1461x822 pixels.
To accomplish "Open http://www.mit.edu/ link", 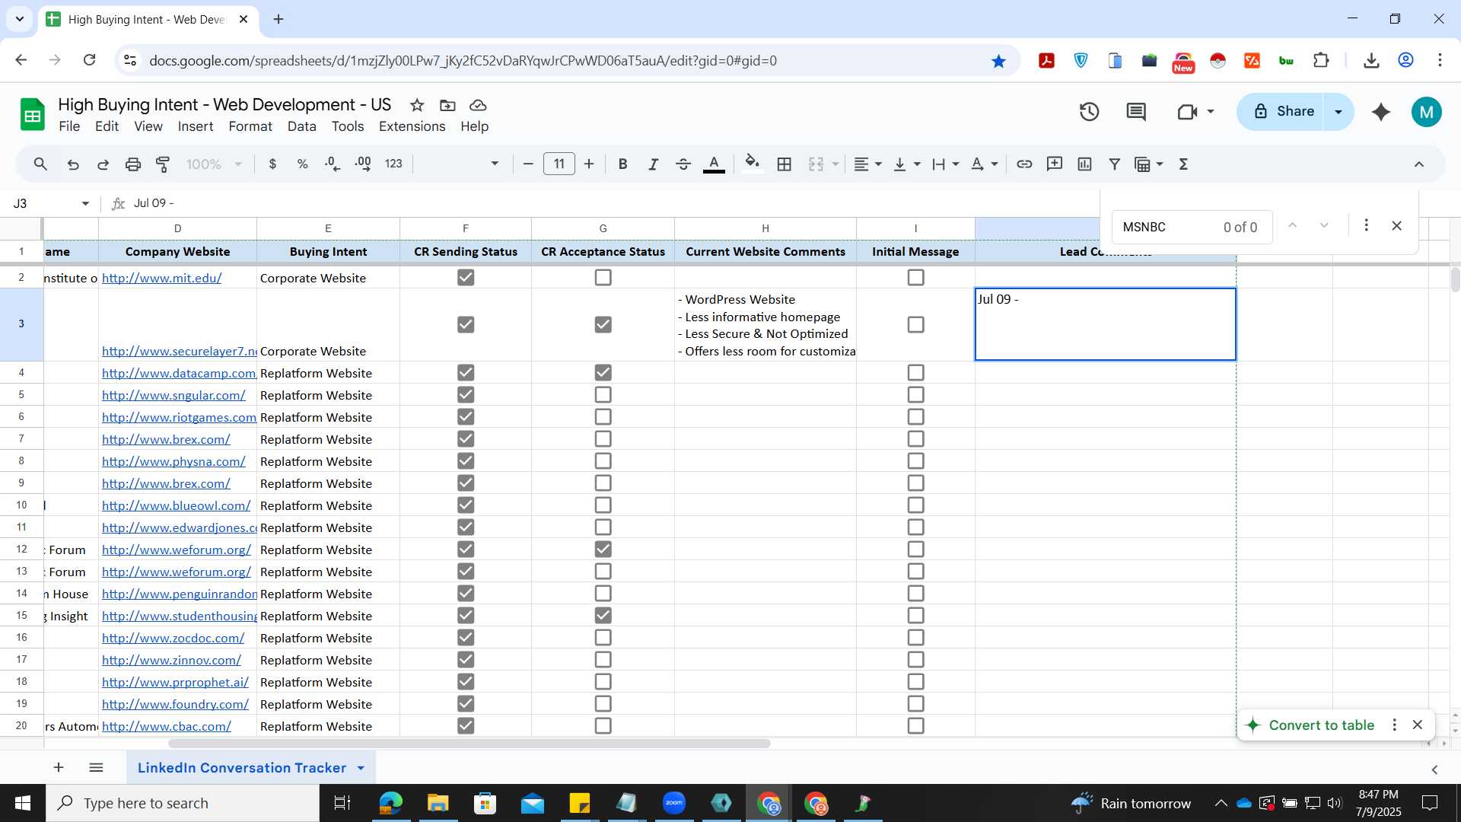I will (x=161, y=279).
